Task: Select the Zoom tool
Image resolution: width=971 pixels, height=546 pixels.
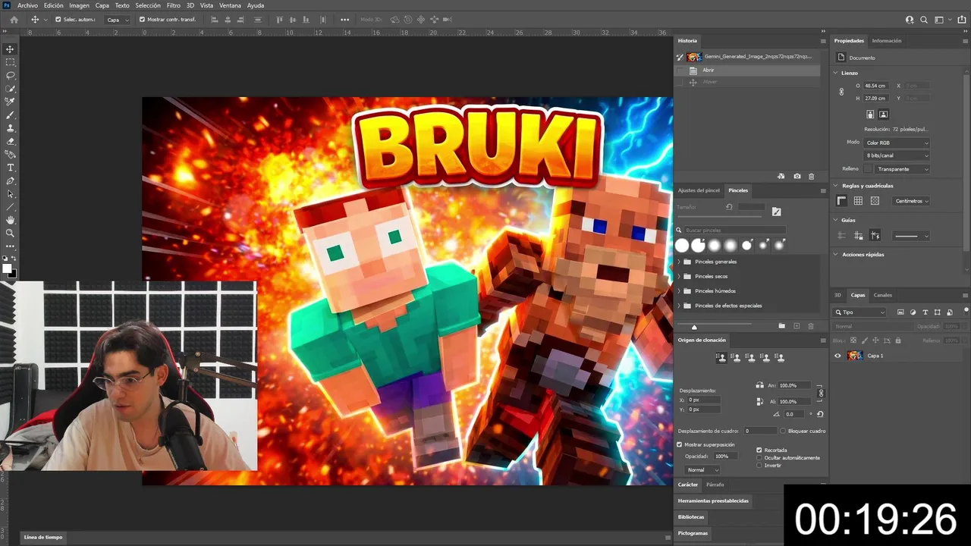Action: 10,233
